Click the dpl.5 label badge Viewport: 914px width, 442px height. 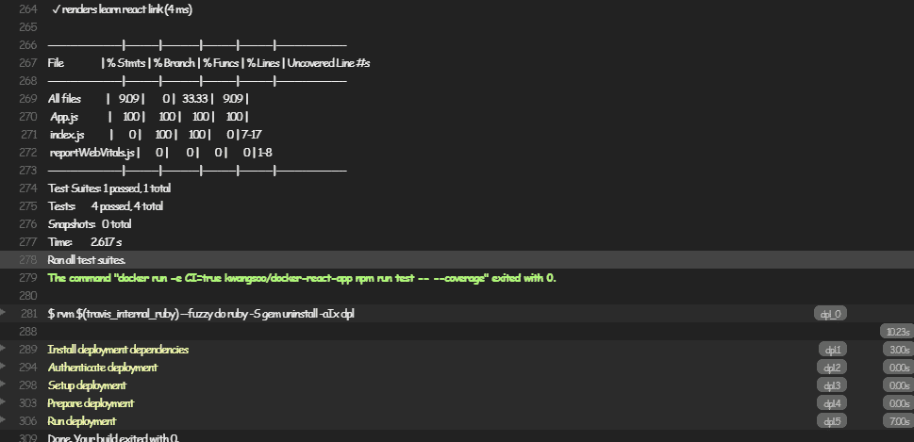pos(832,421)
